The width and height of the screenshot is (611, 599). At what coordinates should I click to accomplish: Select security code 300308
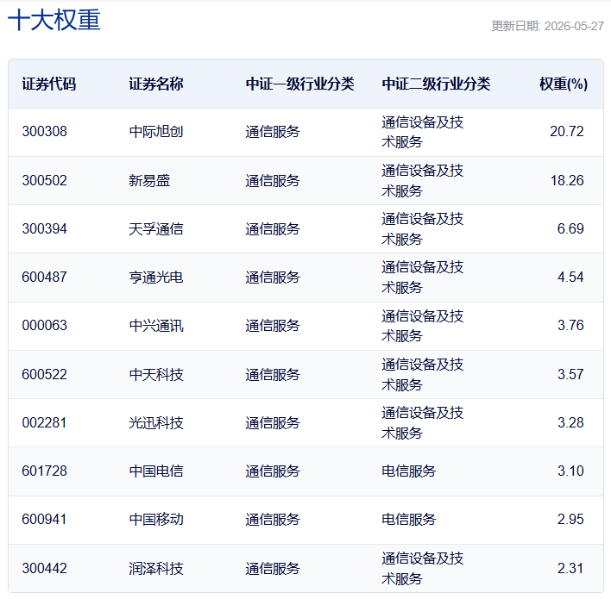point(44,132)
